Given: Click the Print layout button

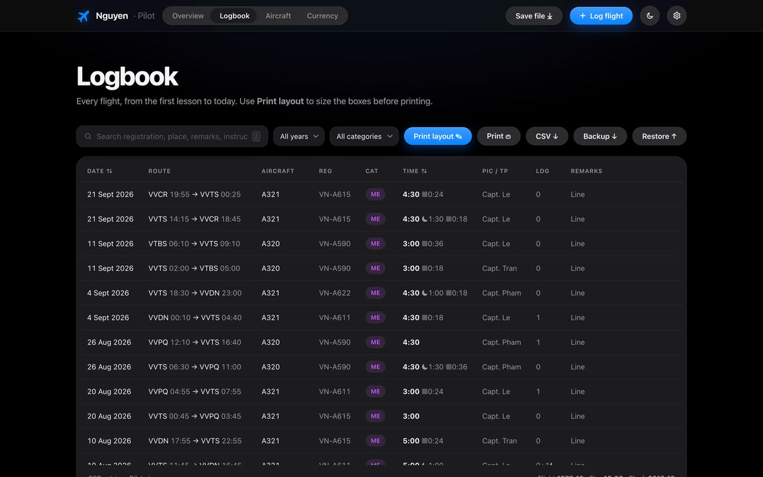Looking at the screenshot, I should (438, 136).
